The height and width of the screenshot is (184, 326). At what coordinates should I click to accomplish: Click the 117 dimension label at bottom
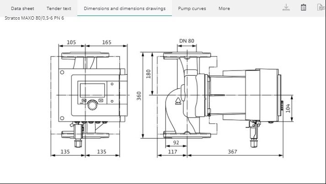[x=172, y=152]
